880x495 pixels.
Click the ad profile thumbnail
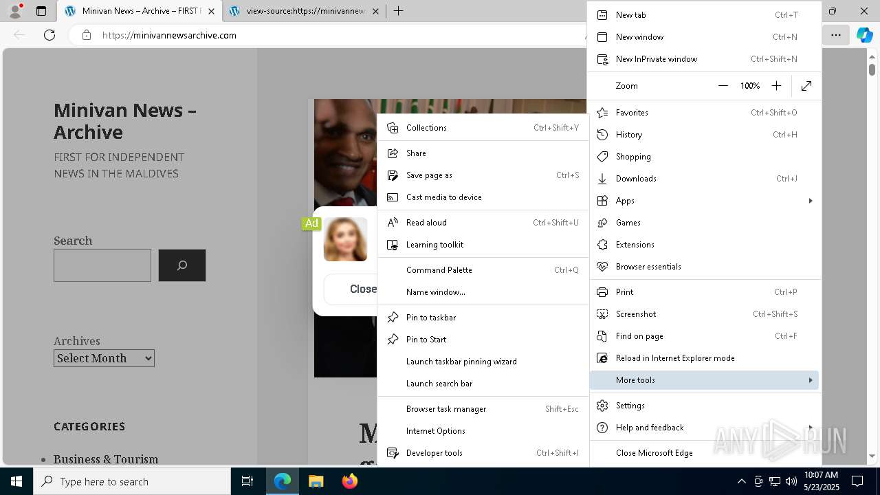[346, 239]
